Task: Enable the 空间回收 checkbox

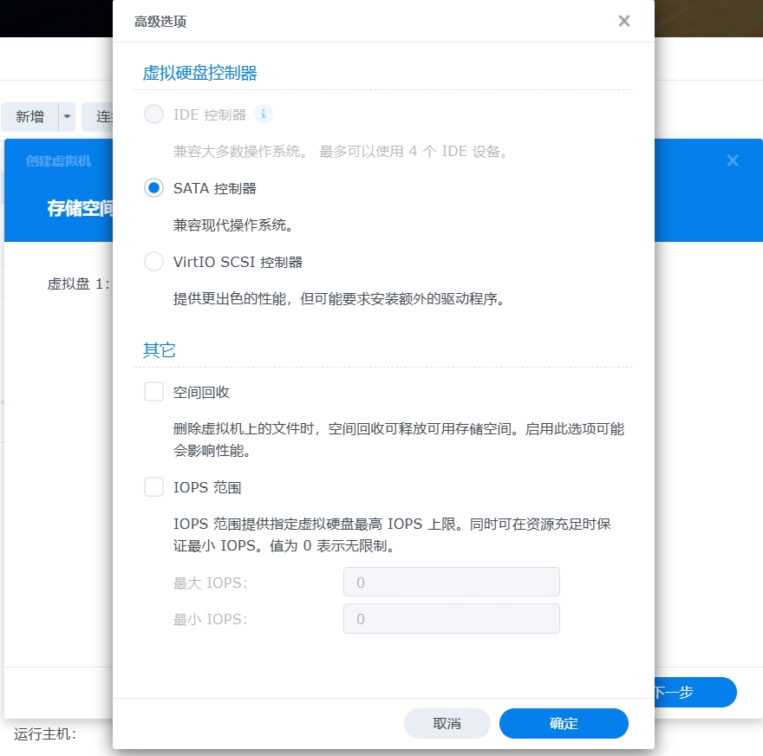Action: click(x=153, y=392)
